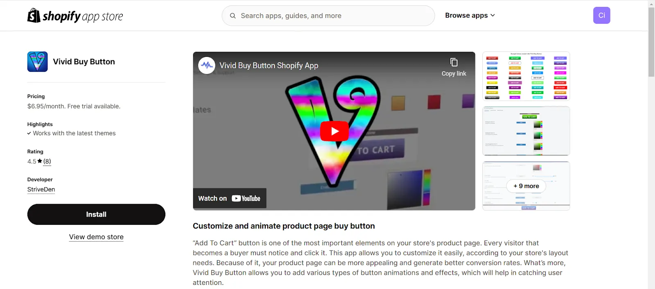Screen dimensions: 655x289
Task: Expand the Browse apps dropdown
Action: point(470,15)
